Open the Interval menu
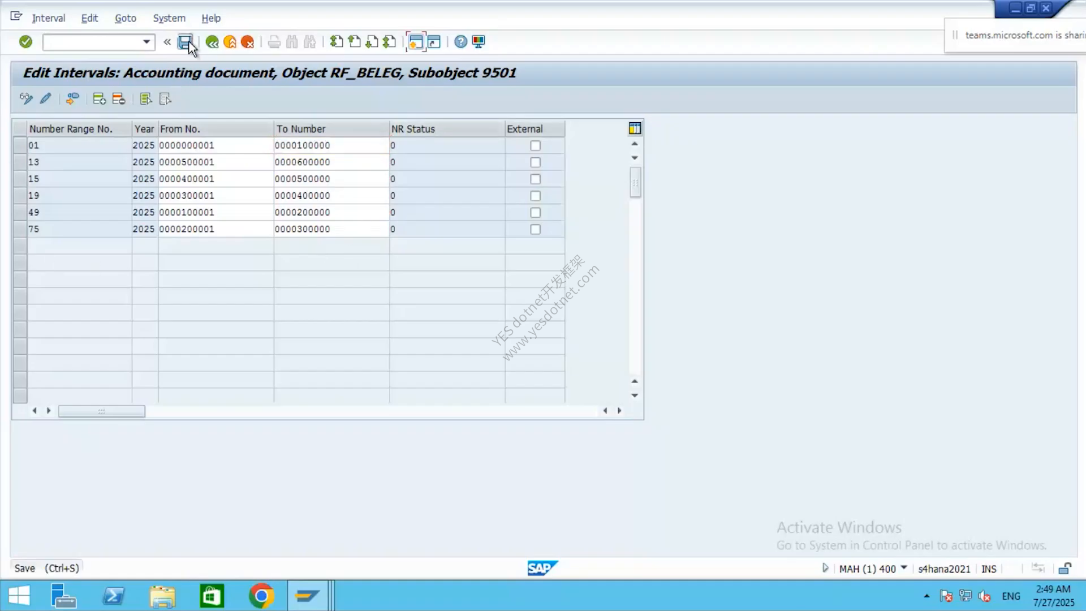Image resolution: width=1086 pixels, height=611 pixels. (x=49, y=18)
